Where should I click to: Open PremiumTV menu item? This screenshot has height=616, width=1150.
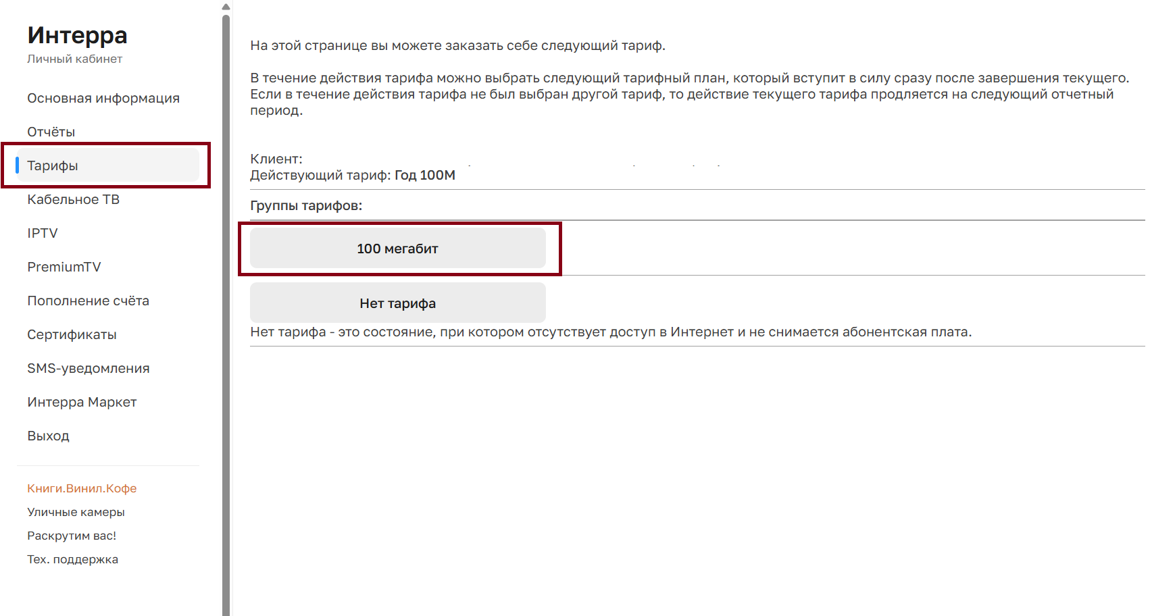(64, 267)
